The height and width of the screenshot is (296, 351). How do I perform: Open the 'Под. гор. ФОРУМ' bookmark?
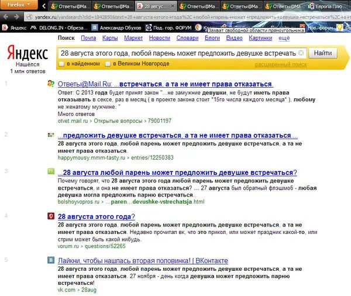(x=168, y=27)
